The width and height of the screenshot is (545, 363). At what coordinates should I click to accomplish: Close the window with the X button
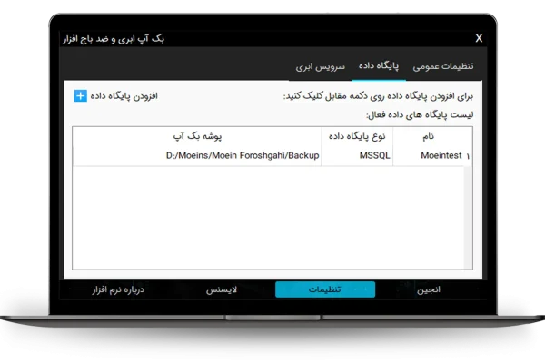click(479, 38)
